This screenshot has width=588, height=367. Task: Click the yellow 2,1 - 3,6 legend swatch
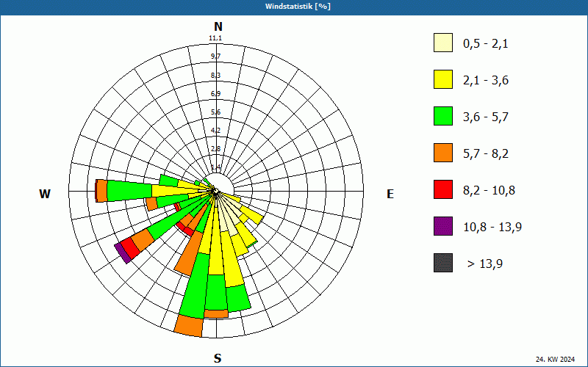[443, 79]
